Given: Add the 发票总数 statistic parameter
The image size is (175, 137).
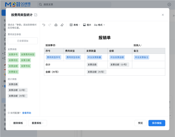Looking at the screenshot, I should (x=13, y=84).
